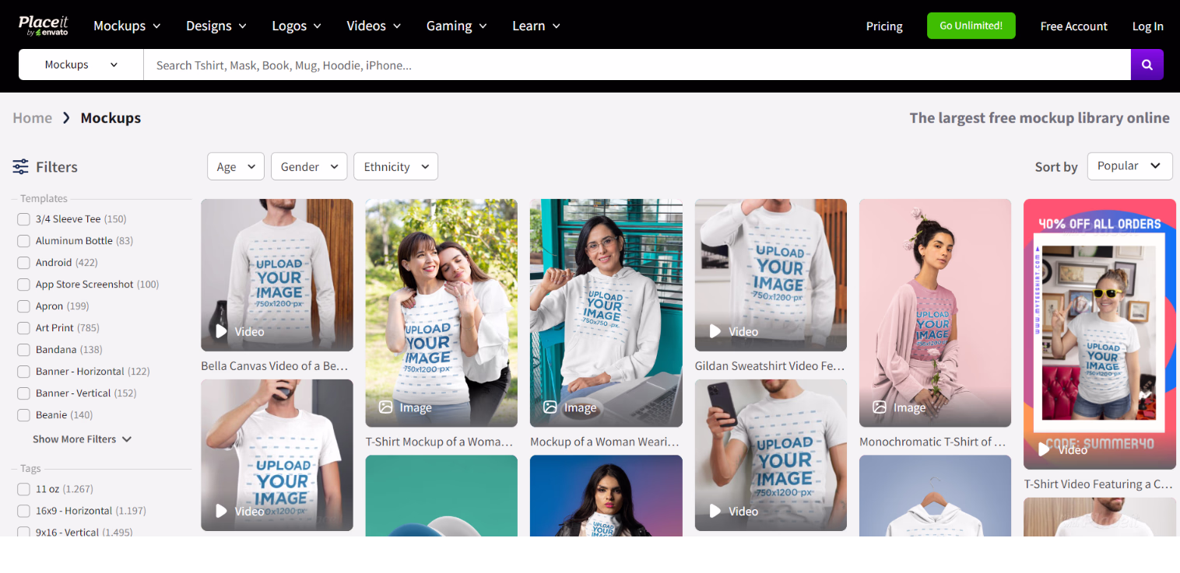This screenshot has height=573, width=1180.
Task: Open the Ethnicity filter dropdown
Action: (x=395, y=166)
